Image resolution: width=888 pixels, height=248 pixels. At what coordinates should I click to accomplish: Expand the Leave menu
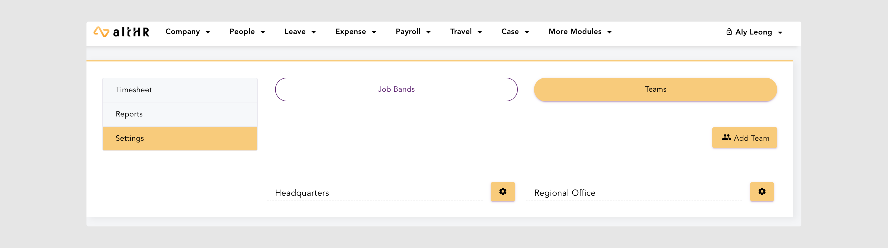(300, 32)
